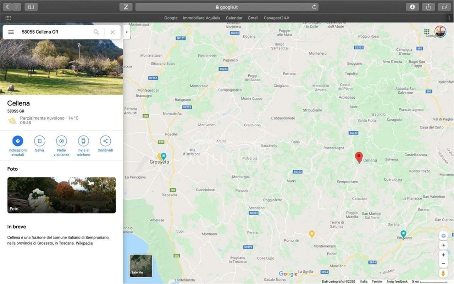Zoom out of the map

pyautogui.click(x=443, y=263)
